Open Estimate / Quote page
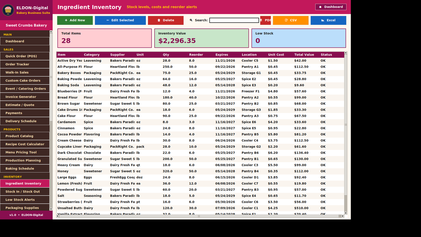The width and height of the screenshot is (421, 237). 25,105
